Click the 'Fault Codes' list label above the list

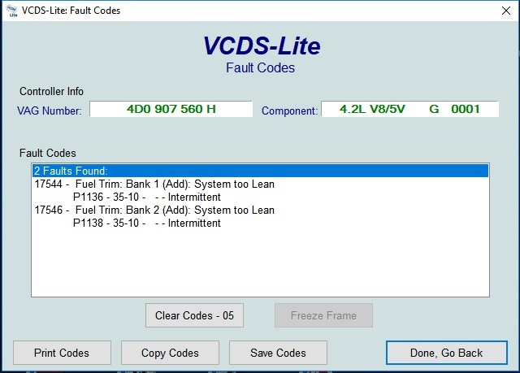(48, 153)
